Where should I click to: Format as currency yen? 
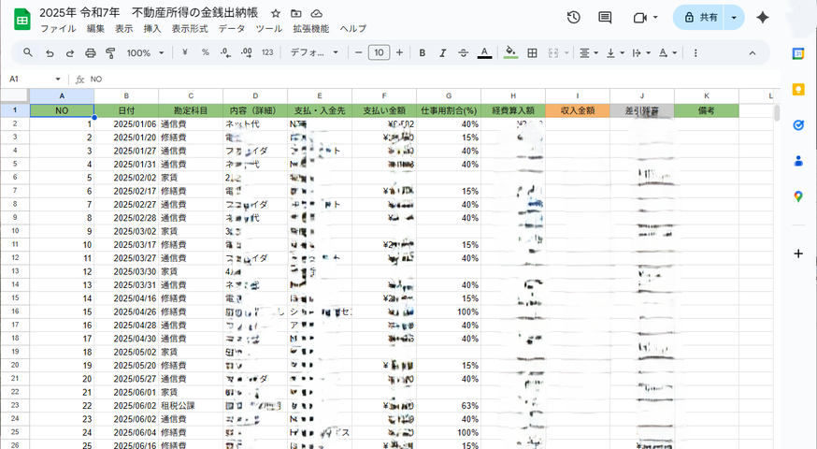coord(184,52)
